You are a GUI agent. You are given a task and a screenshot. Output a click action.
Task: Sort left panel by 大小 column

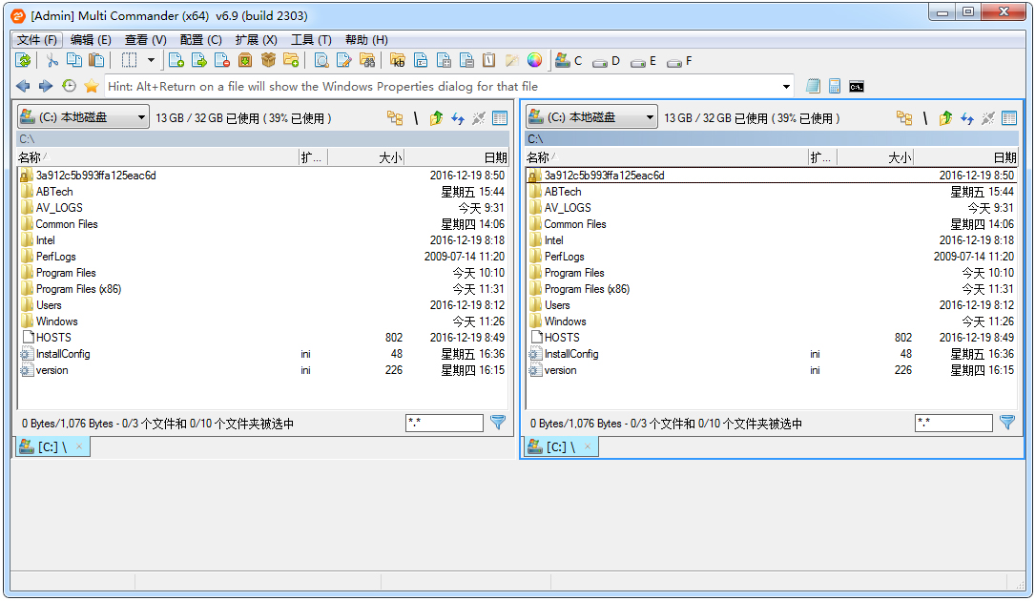(x=365, y=157)
